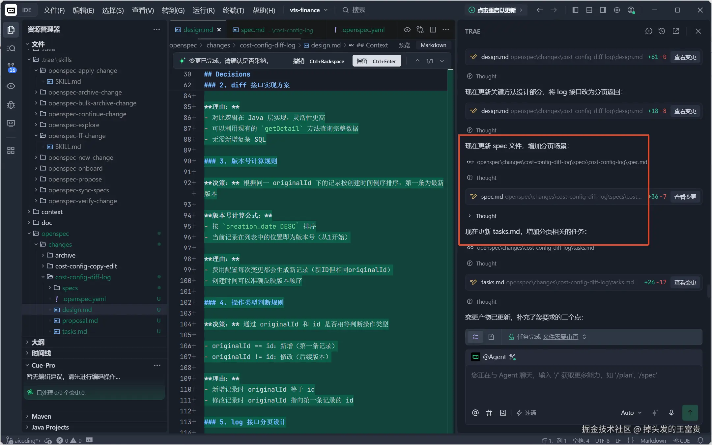Screen dimensions: 712x445
Task: Open the Source Control icon with badge 16
Action: pos(11,67)
